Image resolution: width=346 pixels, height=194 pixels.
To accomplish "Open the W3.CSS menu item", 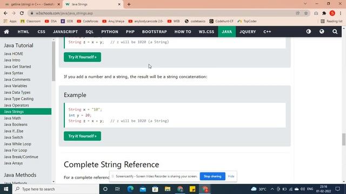I will [x=207, y=32].
